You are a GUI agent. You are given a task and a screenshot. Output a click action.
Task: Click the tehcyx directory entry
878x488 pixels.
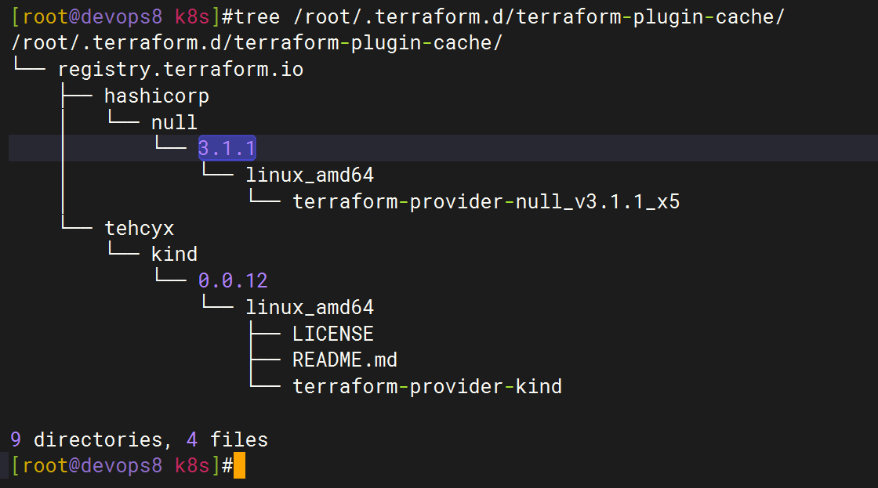140,228
